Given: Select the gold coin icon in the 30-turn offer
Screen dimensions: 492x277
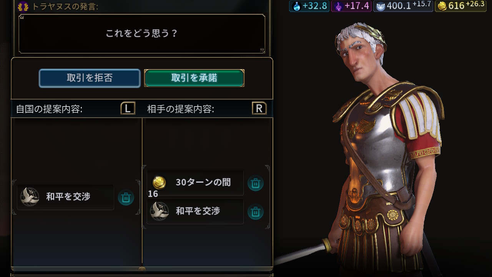Looking at the screenshot, I should tap(159, 182).
